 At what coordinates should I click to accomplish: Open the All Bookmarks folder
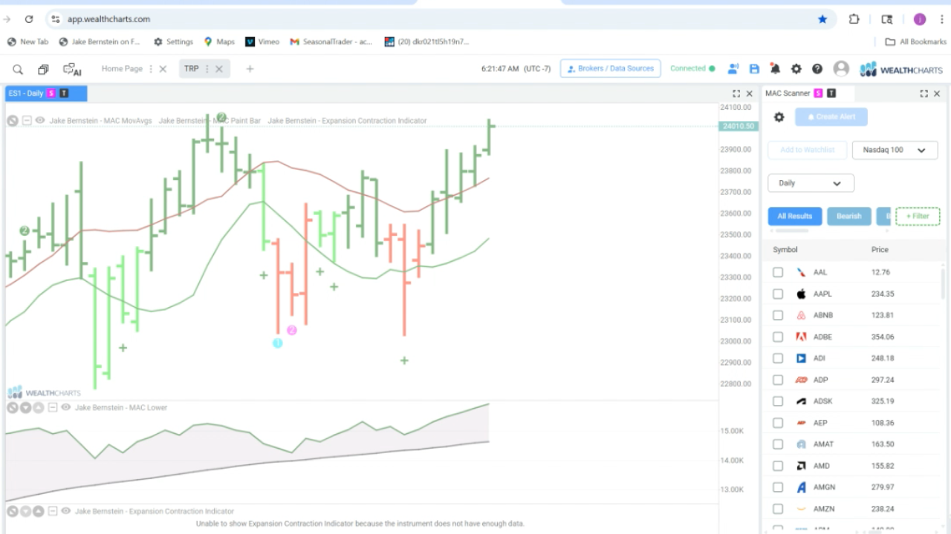coord(915,42)
